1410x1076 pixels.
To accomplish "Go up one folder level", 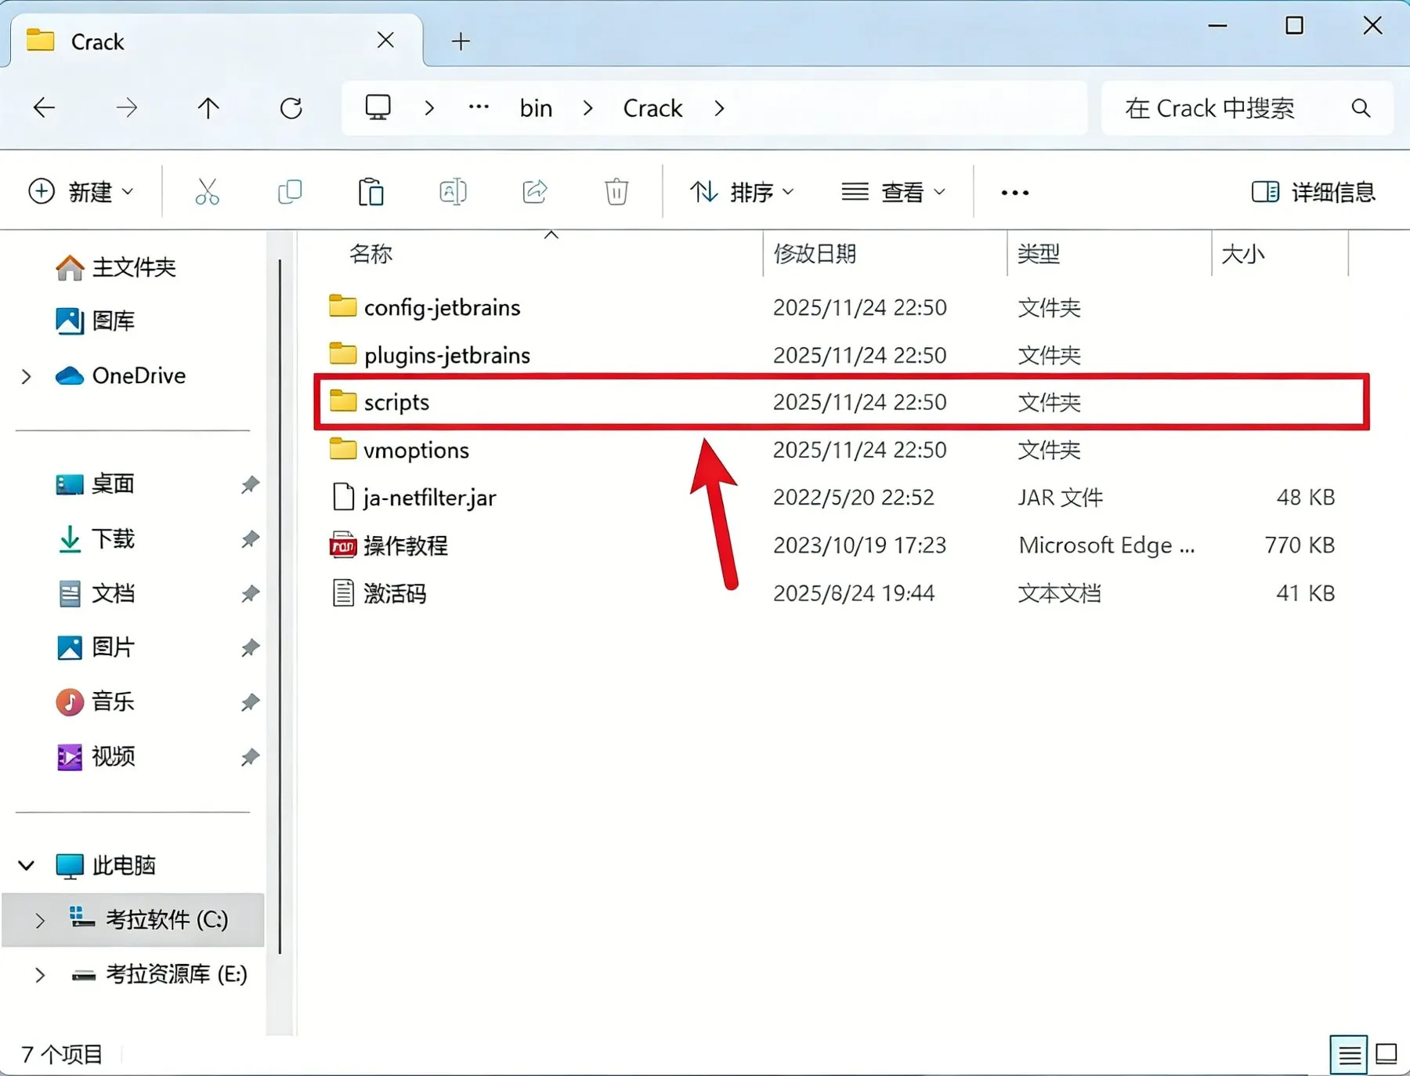I will (208, 107).
